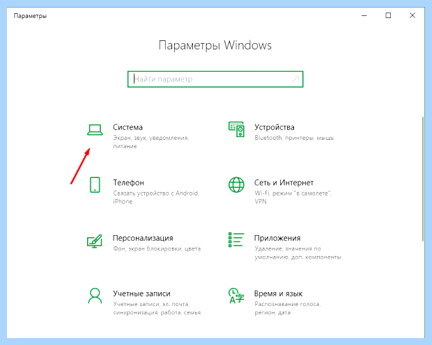Click 'Экран, звук, уведомления, питание' description
The image size is (432, 345).
151,142
